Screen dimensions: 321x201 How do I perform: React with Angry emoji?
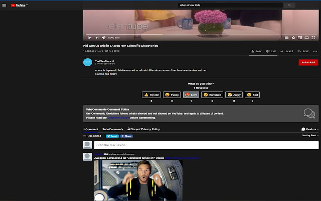pos(234,95)
